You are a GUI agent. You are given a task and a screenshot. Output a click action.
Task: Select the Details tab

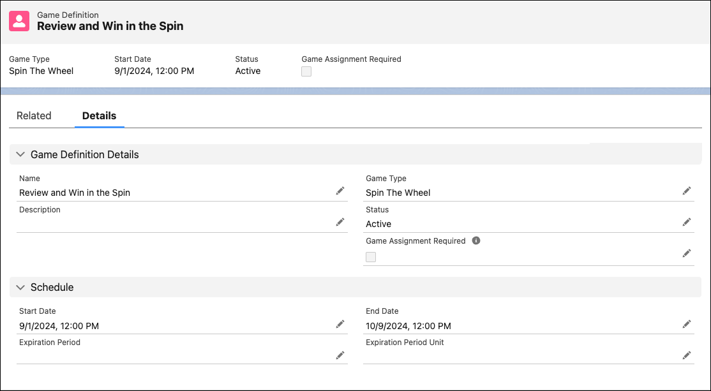click(100, 115)
